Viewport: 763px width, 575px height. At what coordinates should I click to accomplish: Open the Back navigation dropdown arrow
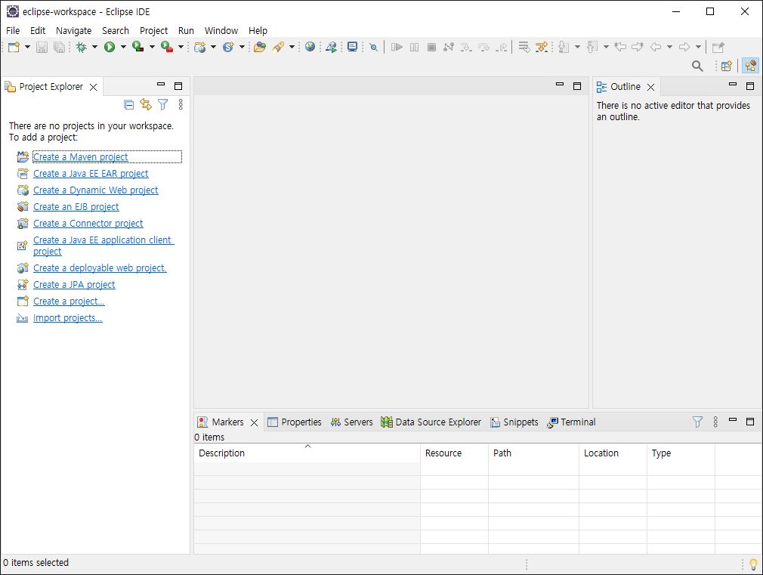pos(669,48)
